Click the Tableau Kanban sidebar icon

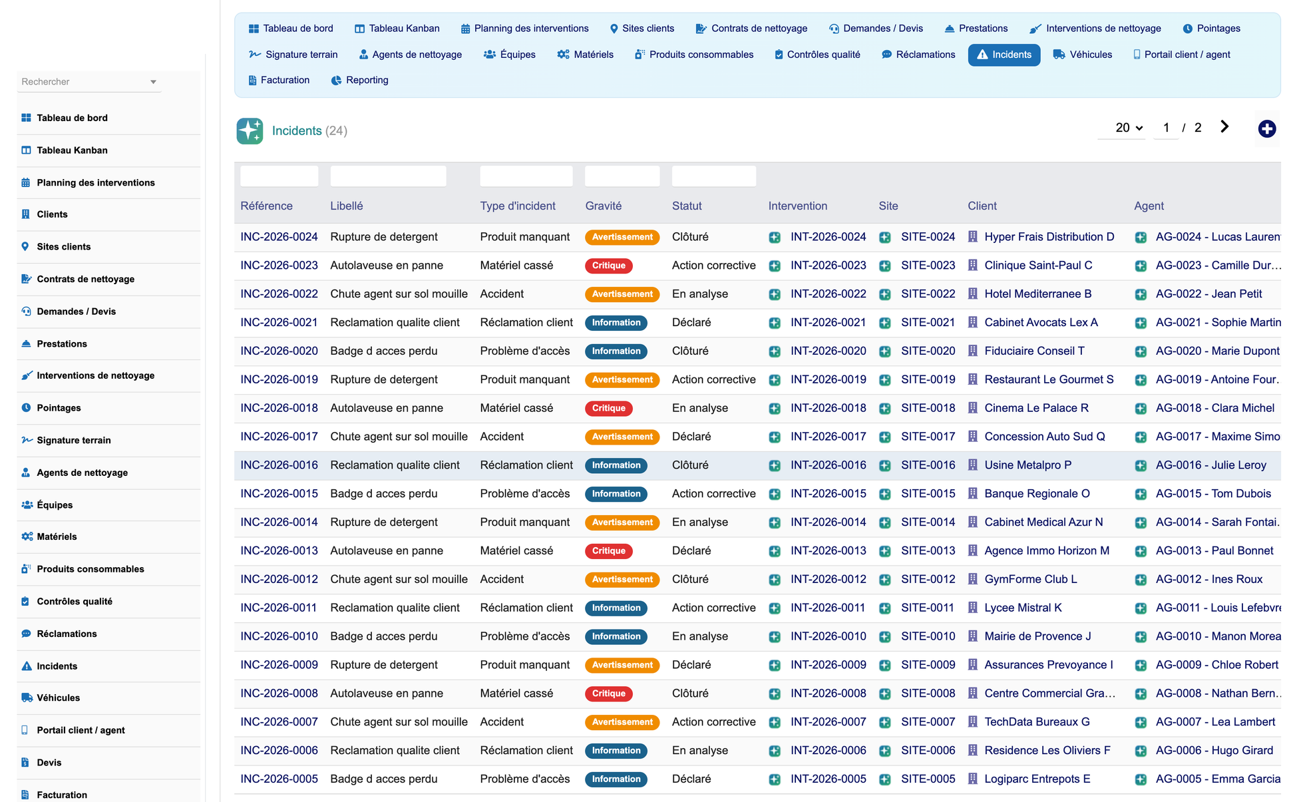pos(26,150)
